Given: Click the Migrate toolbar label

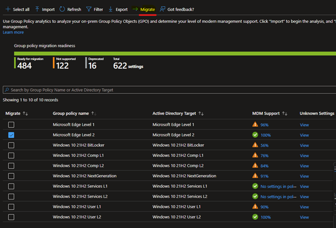Looking at the screenshot, I should point(147,9).
